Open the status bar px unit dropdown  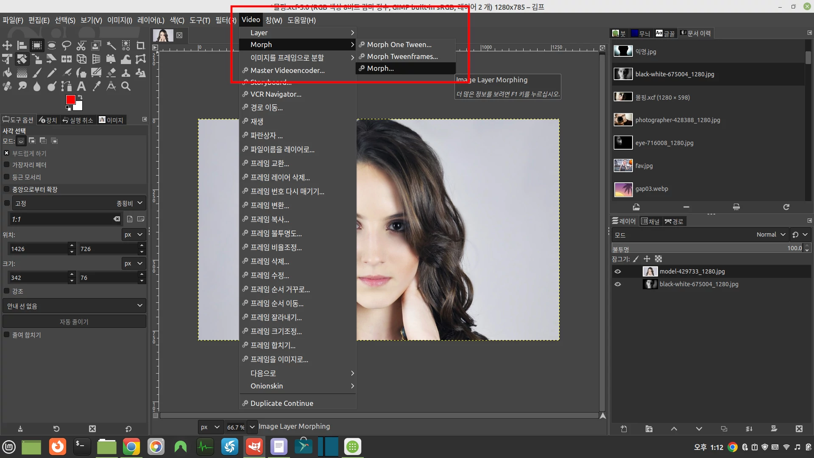point(210,427)
